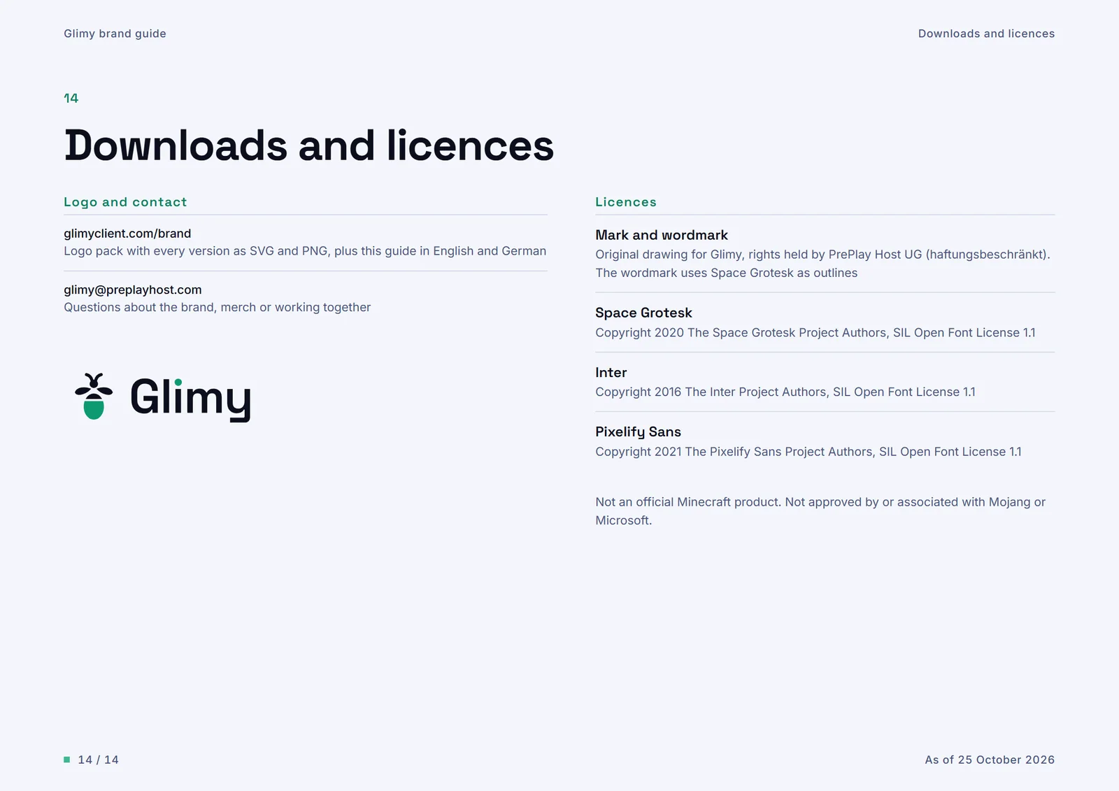Click the "Mark and wordmark" licence title
The height and width of the screenshot is (791, 1119).
tap(662, 235)
